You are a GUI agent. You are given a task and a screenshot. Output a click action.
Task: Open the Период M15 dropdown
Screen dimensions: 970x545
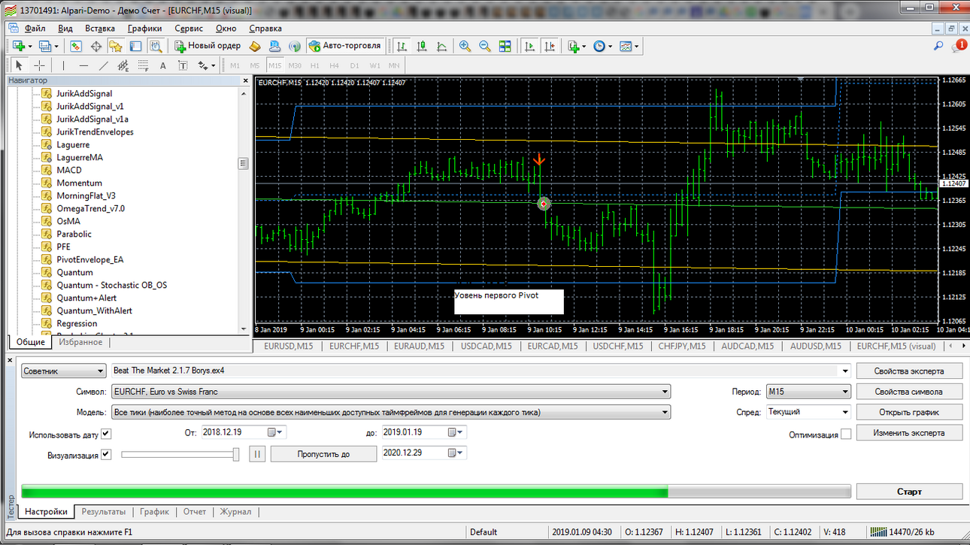(808, 392)
